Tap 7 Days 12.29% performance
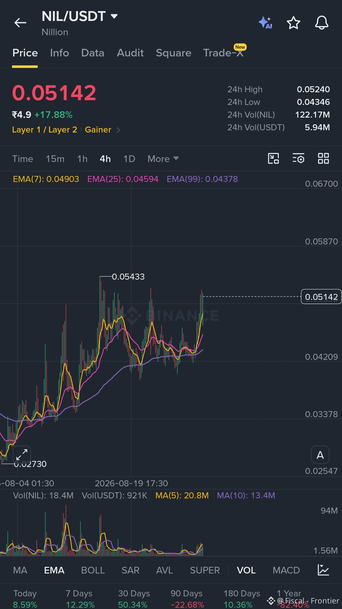 click(80, 599)
